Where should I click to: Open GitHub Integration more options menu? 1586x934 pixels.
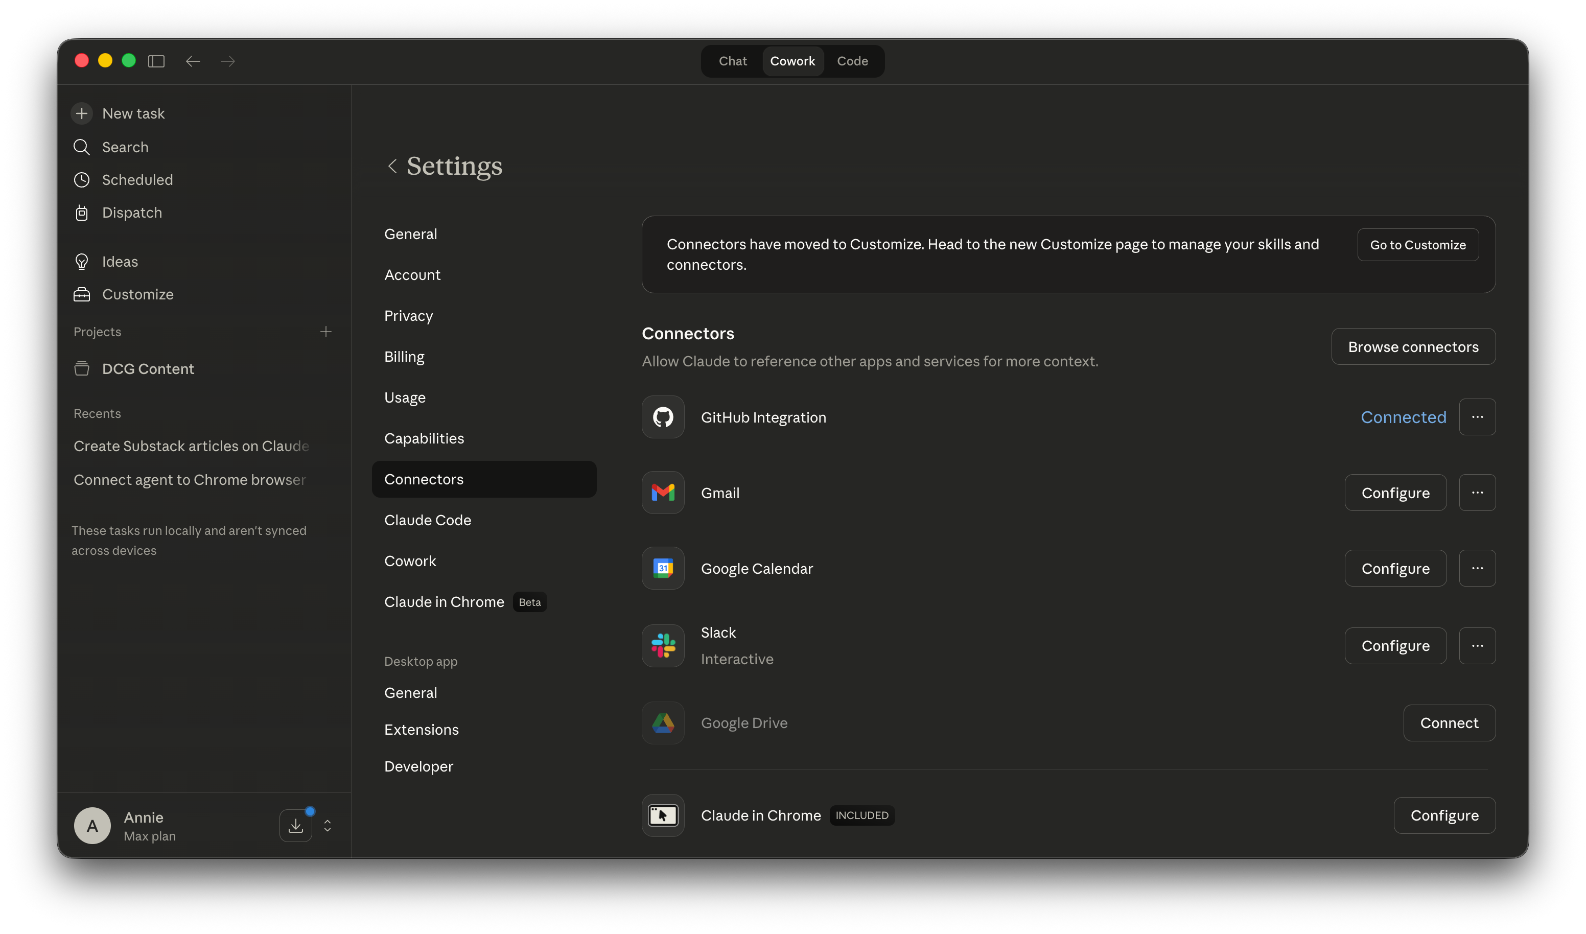[x=1477, y=416]
